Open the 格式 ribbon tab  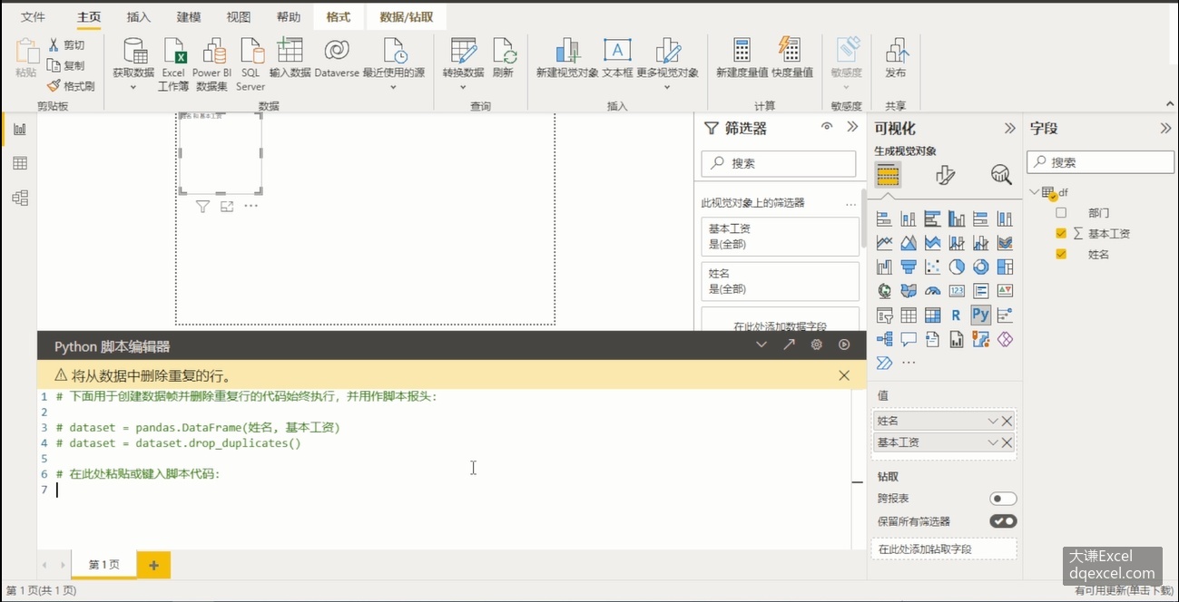339,17
